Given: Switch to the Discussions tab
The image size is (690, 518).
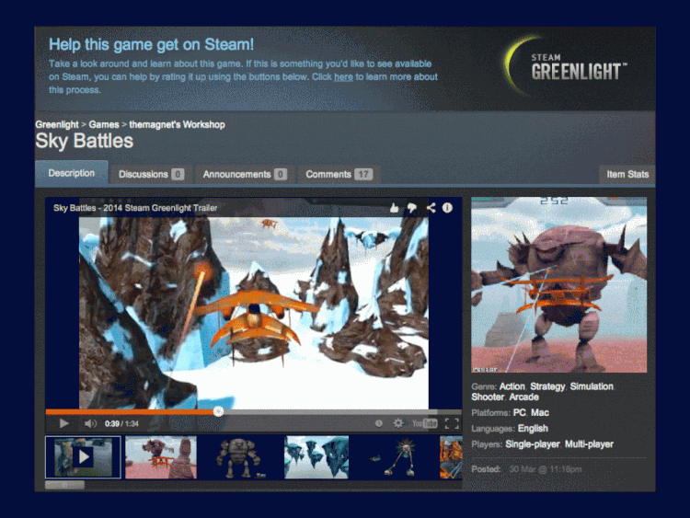Looking at the screenshot, I should (152, 174).
